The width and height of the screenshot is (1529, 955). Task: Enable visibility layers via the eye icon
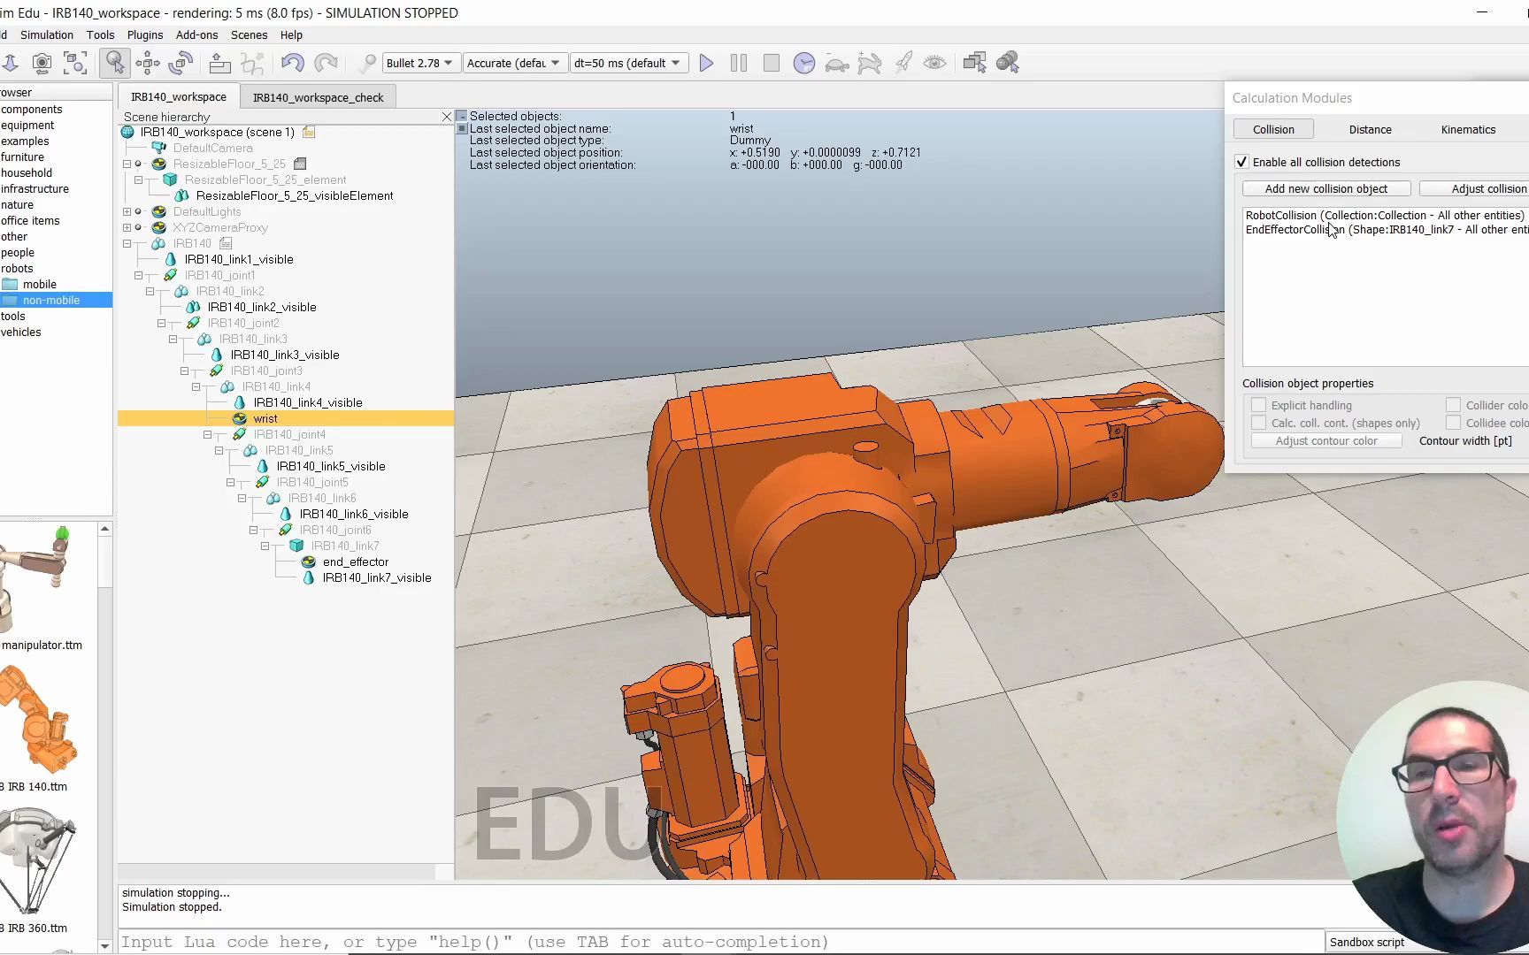tap(935, 63)
